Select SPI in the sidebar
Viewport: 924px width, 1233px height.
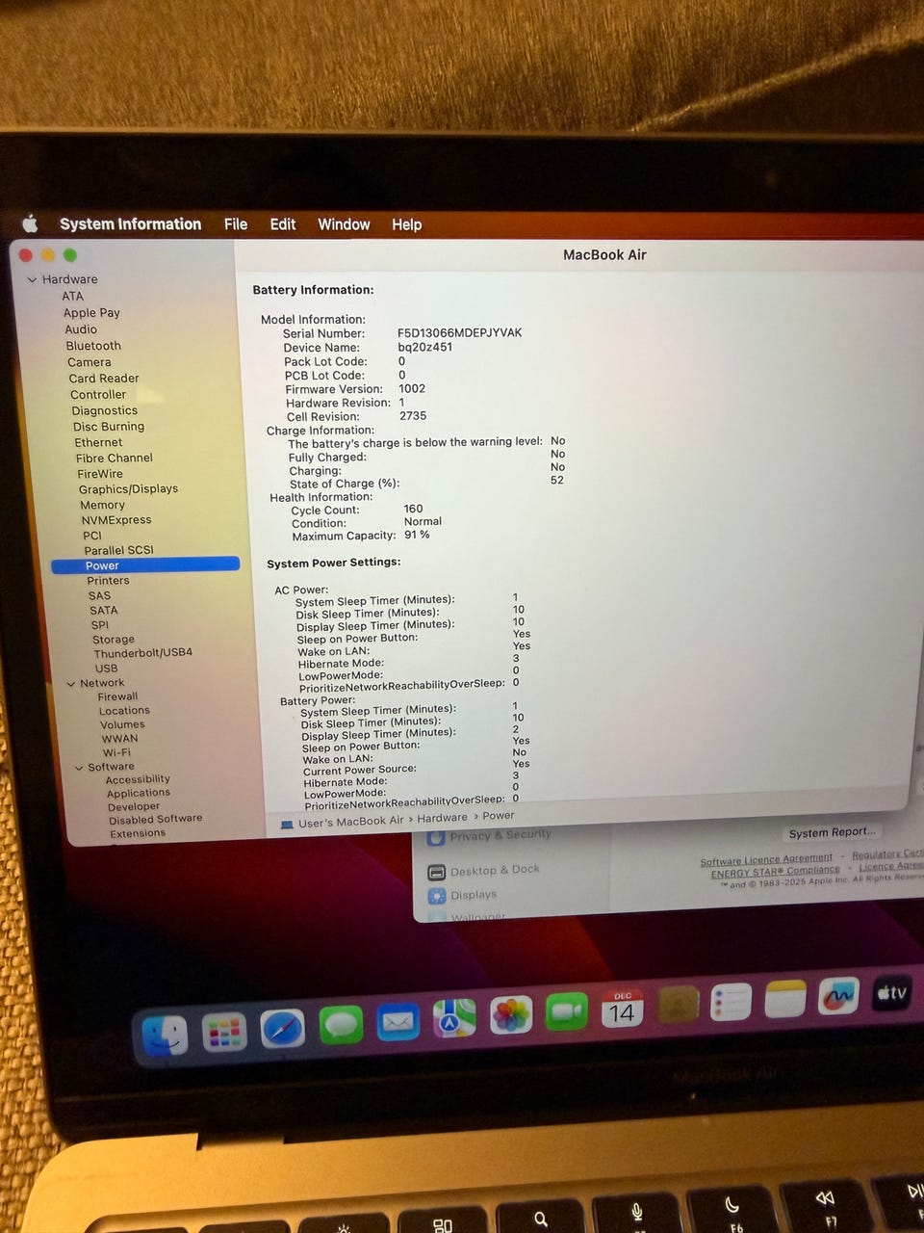(x=100, y=625)
